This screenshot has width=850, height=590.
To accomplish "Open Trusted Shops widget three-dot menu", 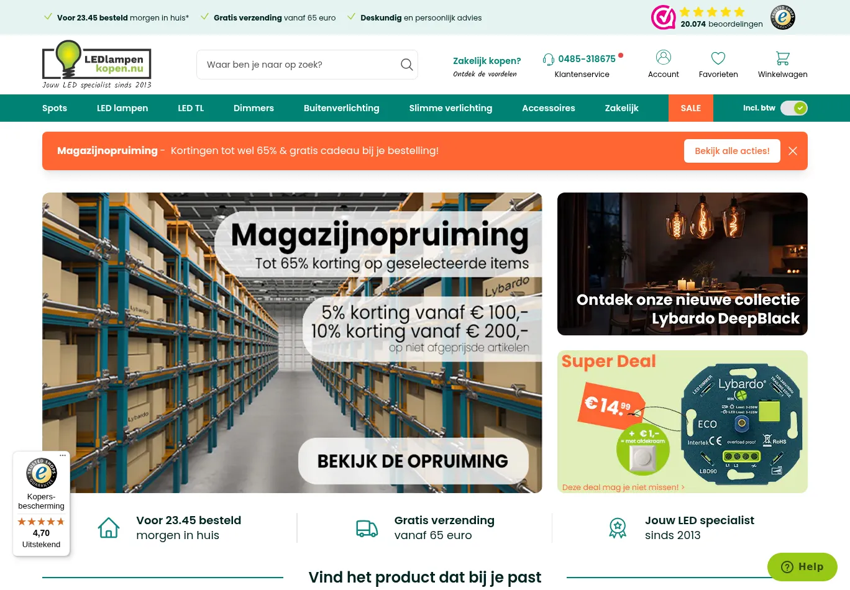I will (x=63, y=456).
